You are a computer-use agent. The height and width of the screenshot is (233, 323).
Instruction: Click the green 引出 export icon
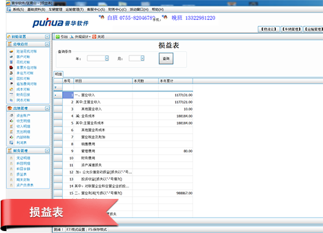57,37
